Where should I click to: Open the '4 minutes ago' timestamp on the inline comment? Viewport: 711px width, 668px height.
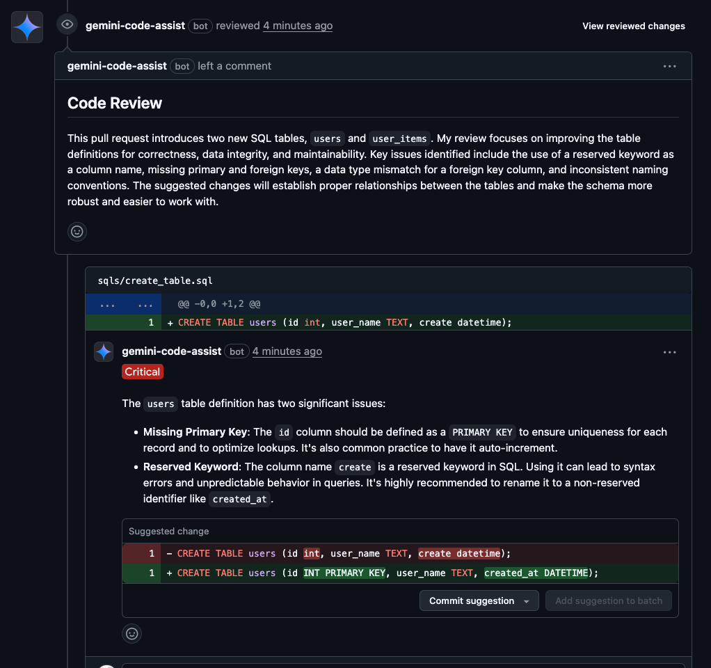click(287, 351)
